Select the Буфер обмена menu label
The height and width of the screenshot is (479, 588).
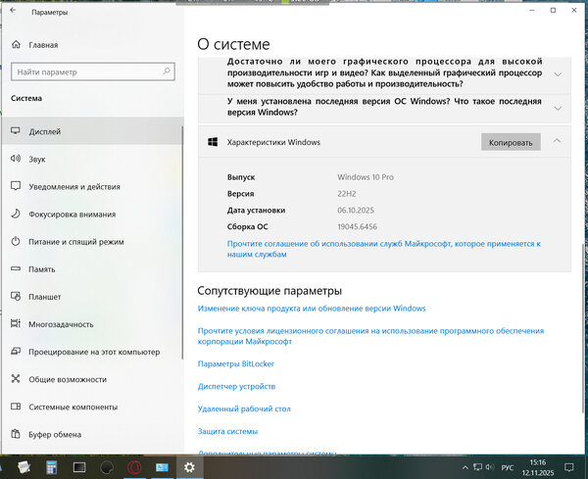tap(55, 435)
